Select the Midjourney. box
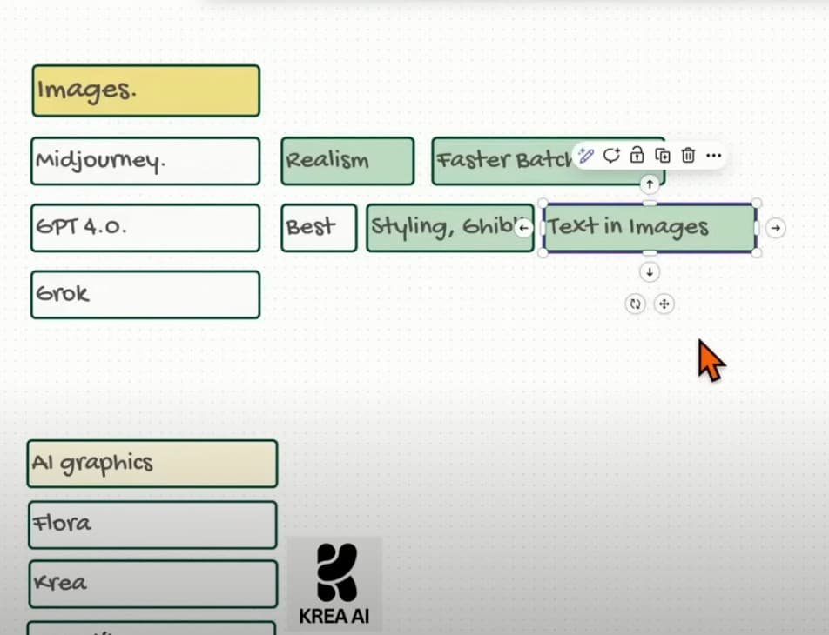The image size is (829, 635). pos(145,161)
